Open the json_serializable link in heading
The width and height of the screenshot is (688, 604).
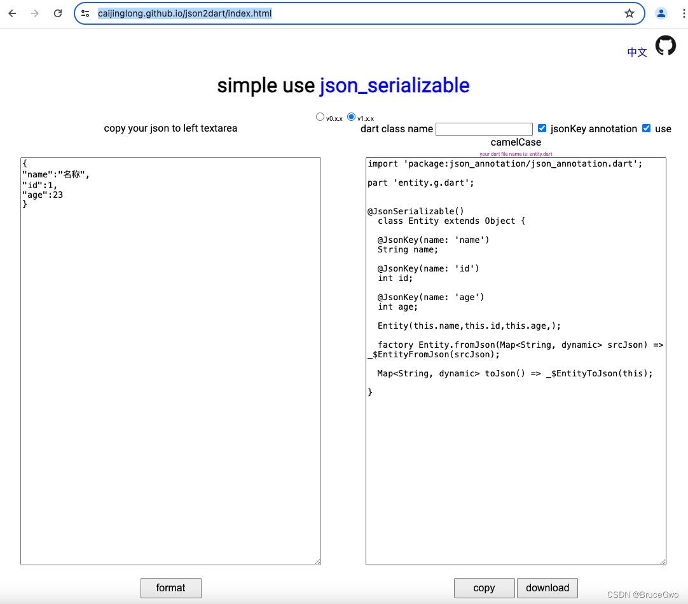[x=394, y=85]
